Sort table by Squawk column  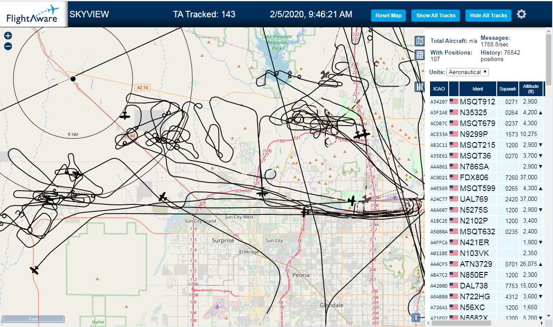(x=508, y=89)
